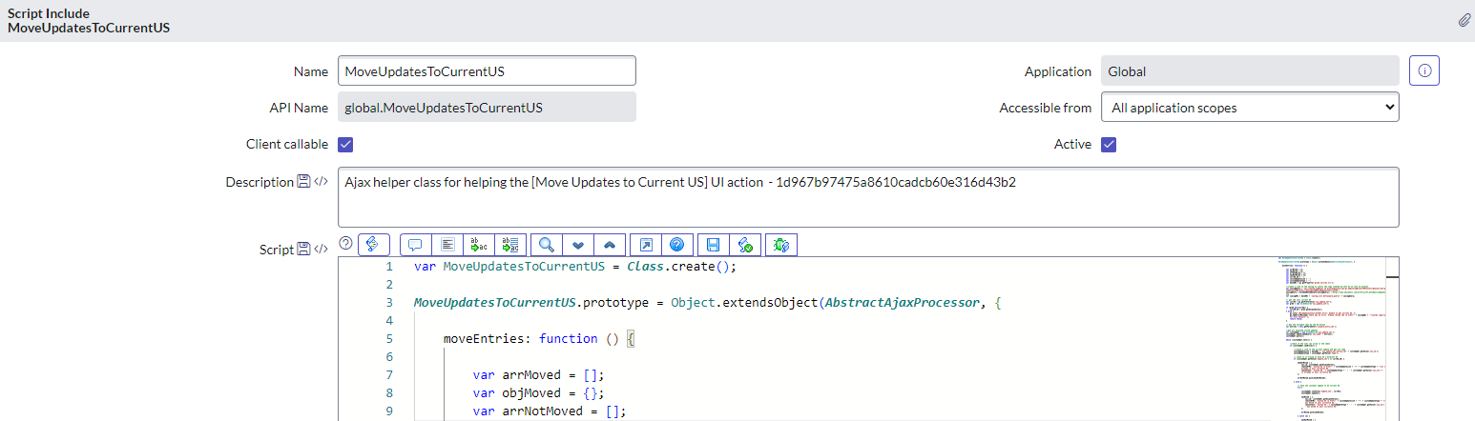Open the blue editor help icon
1475x421 pixels.
click(676, 245)
